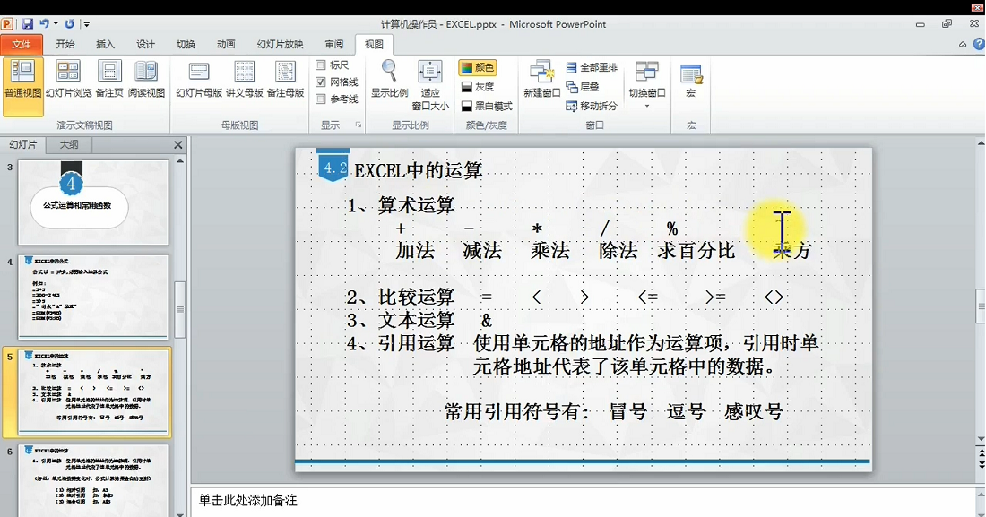Screen dimensions: 986x517
Task: Open Slide Sorter view (幻灯片浏览)
Action: [x=68, y=80]
